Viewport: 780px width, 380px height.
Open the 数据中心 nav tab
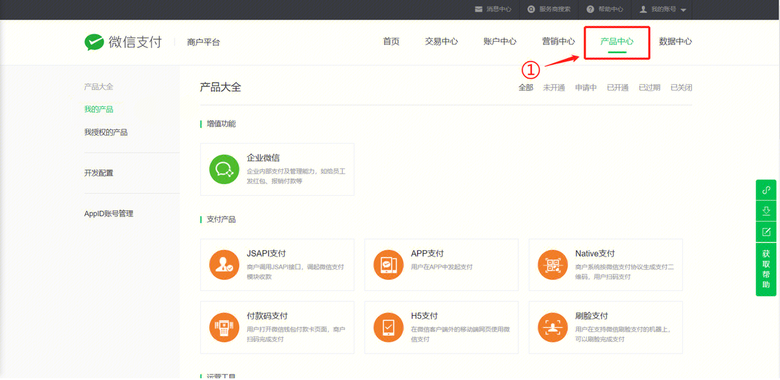coord(676,41)
